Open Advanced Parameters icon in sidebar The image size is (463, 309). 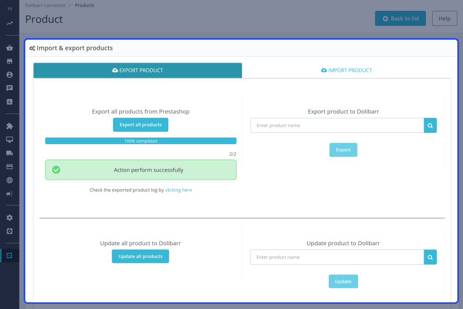click(10, 231)
